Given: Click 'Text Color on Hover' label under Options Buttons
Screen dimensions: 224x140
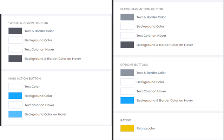Looking at the screenshot, I should [151, 91].
